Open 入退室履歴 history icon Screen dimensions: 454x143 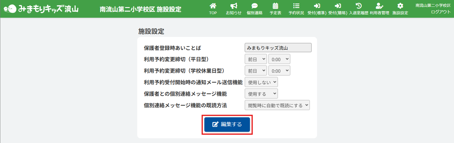pyautogui.click(x=358, y=6)
